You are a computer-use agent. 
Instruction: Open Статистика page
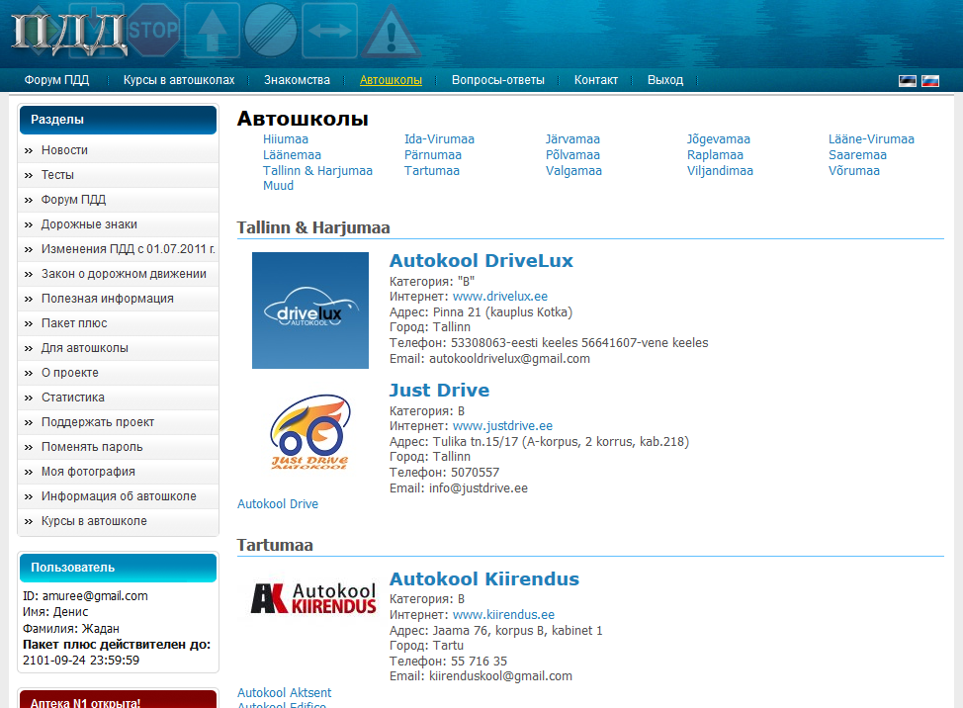point(118,398)
